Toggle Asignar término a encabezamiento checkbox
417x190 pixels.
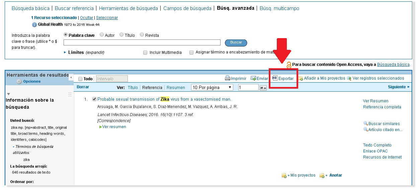(191, 53)
